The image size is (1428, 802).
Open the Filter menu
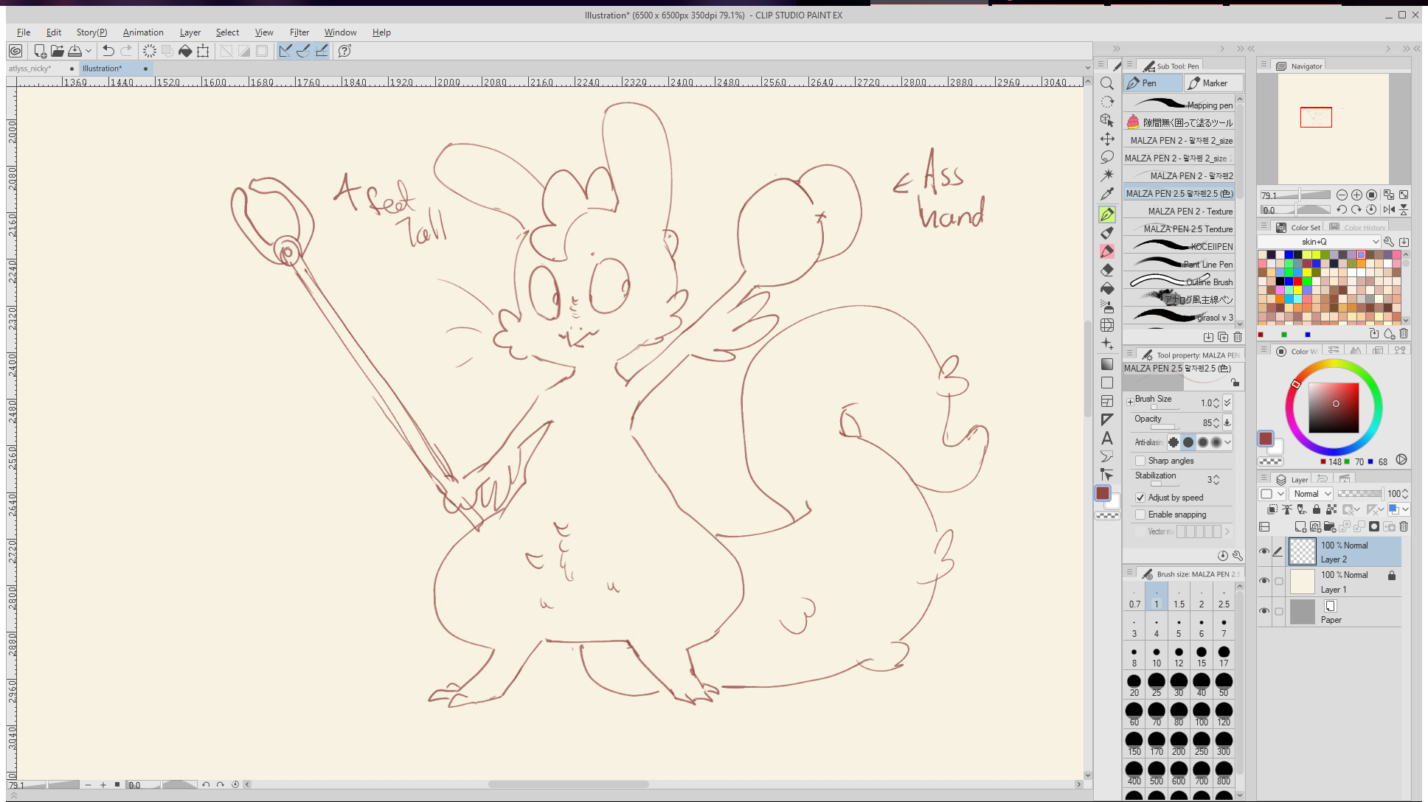click(x=299, y=32)
